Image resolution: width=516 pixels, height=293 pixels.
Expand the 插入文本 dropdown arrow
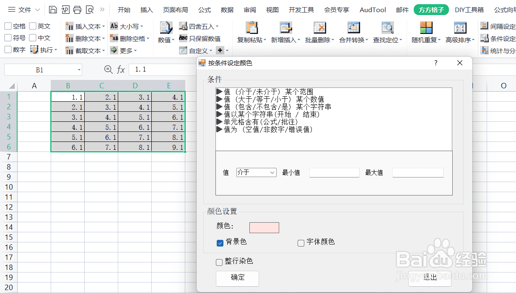click(x=104, y=27)
